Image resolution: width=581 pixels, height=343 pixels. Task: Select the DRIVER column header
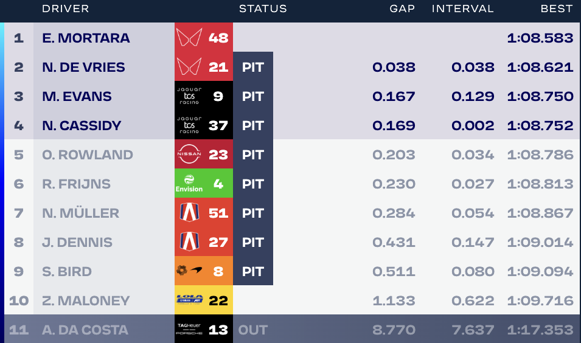(66, 9)
